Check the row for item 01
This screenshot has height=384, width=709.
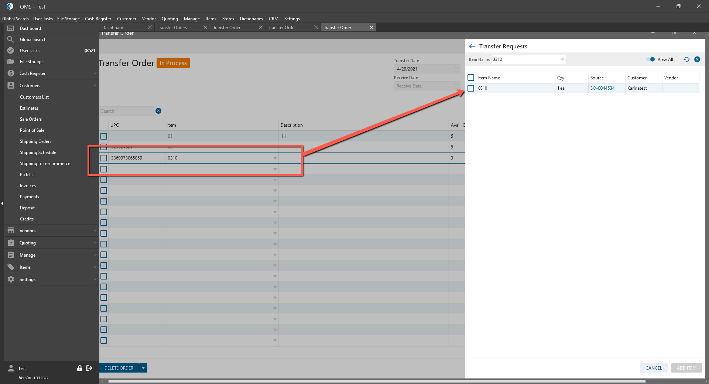[x=104, y=136]
